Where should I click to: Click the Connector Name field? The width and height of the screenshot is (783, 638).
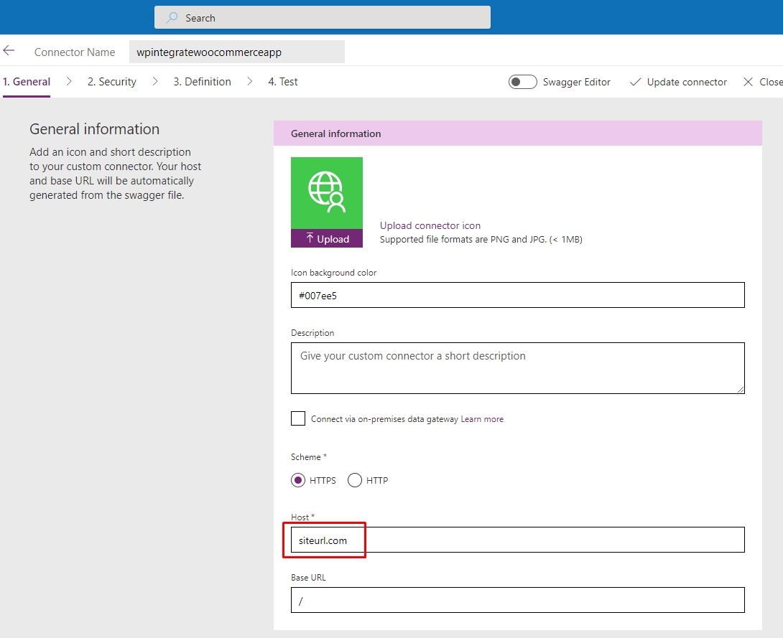click(x=237, y=52)
